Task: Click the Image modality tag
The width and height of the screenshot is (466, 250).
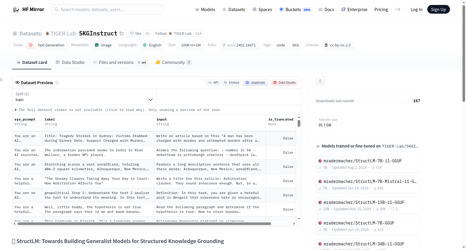Action: (103, 45)
